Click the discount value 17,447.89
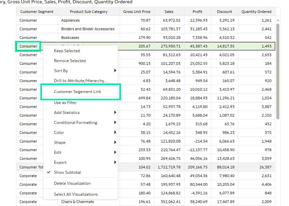Viewport: 289px width, 206px height. 226,202
